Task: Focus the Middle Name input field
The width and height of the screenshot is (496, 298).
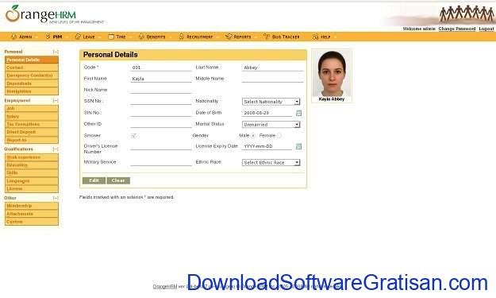Action: click(x=272, y=79)
